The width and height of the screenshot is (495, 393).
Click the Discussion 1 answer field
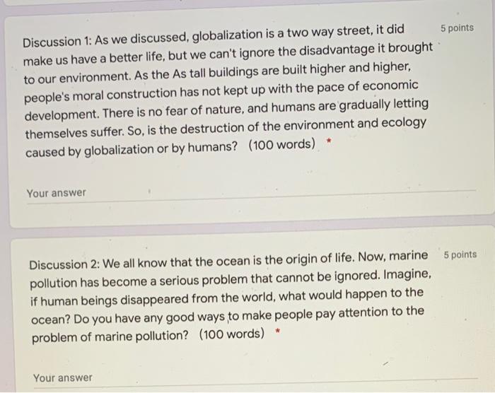tap(251, 194)
